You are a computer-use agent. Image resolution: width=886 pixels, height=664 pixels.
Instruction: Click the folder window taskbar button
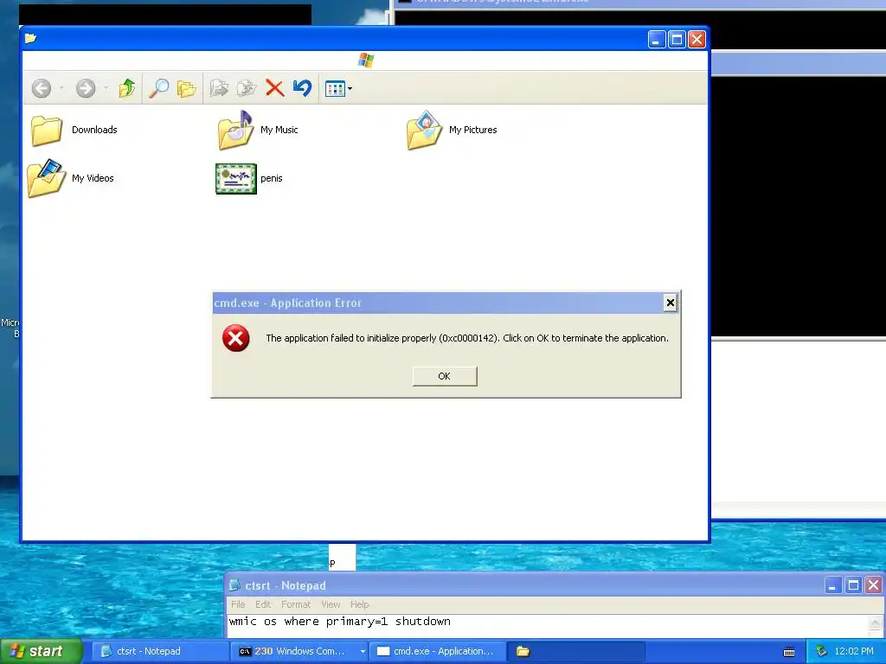tap(575, 651)
